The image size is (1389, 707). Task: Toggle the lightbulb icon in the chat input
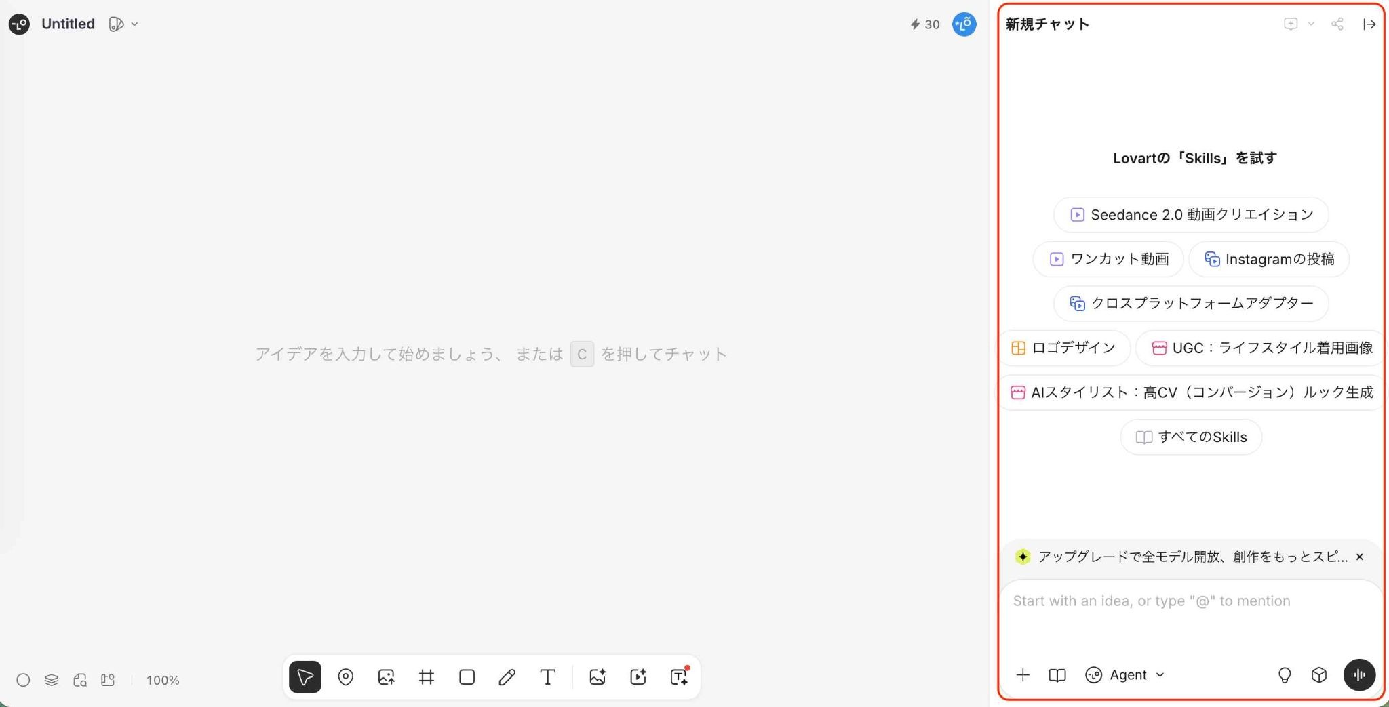[x=1285, y=675]
